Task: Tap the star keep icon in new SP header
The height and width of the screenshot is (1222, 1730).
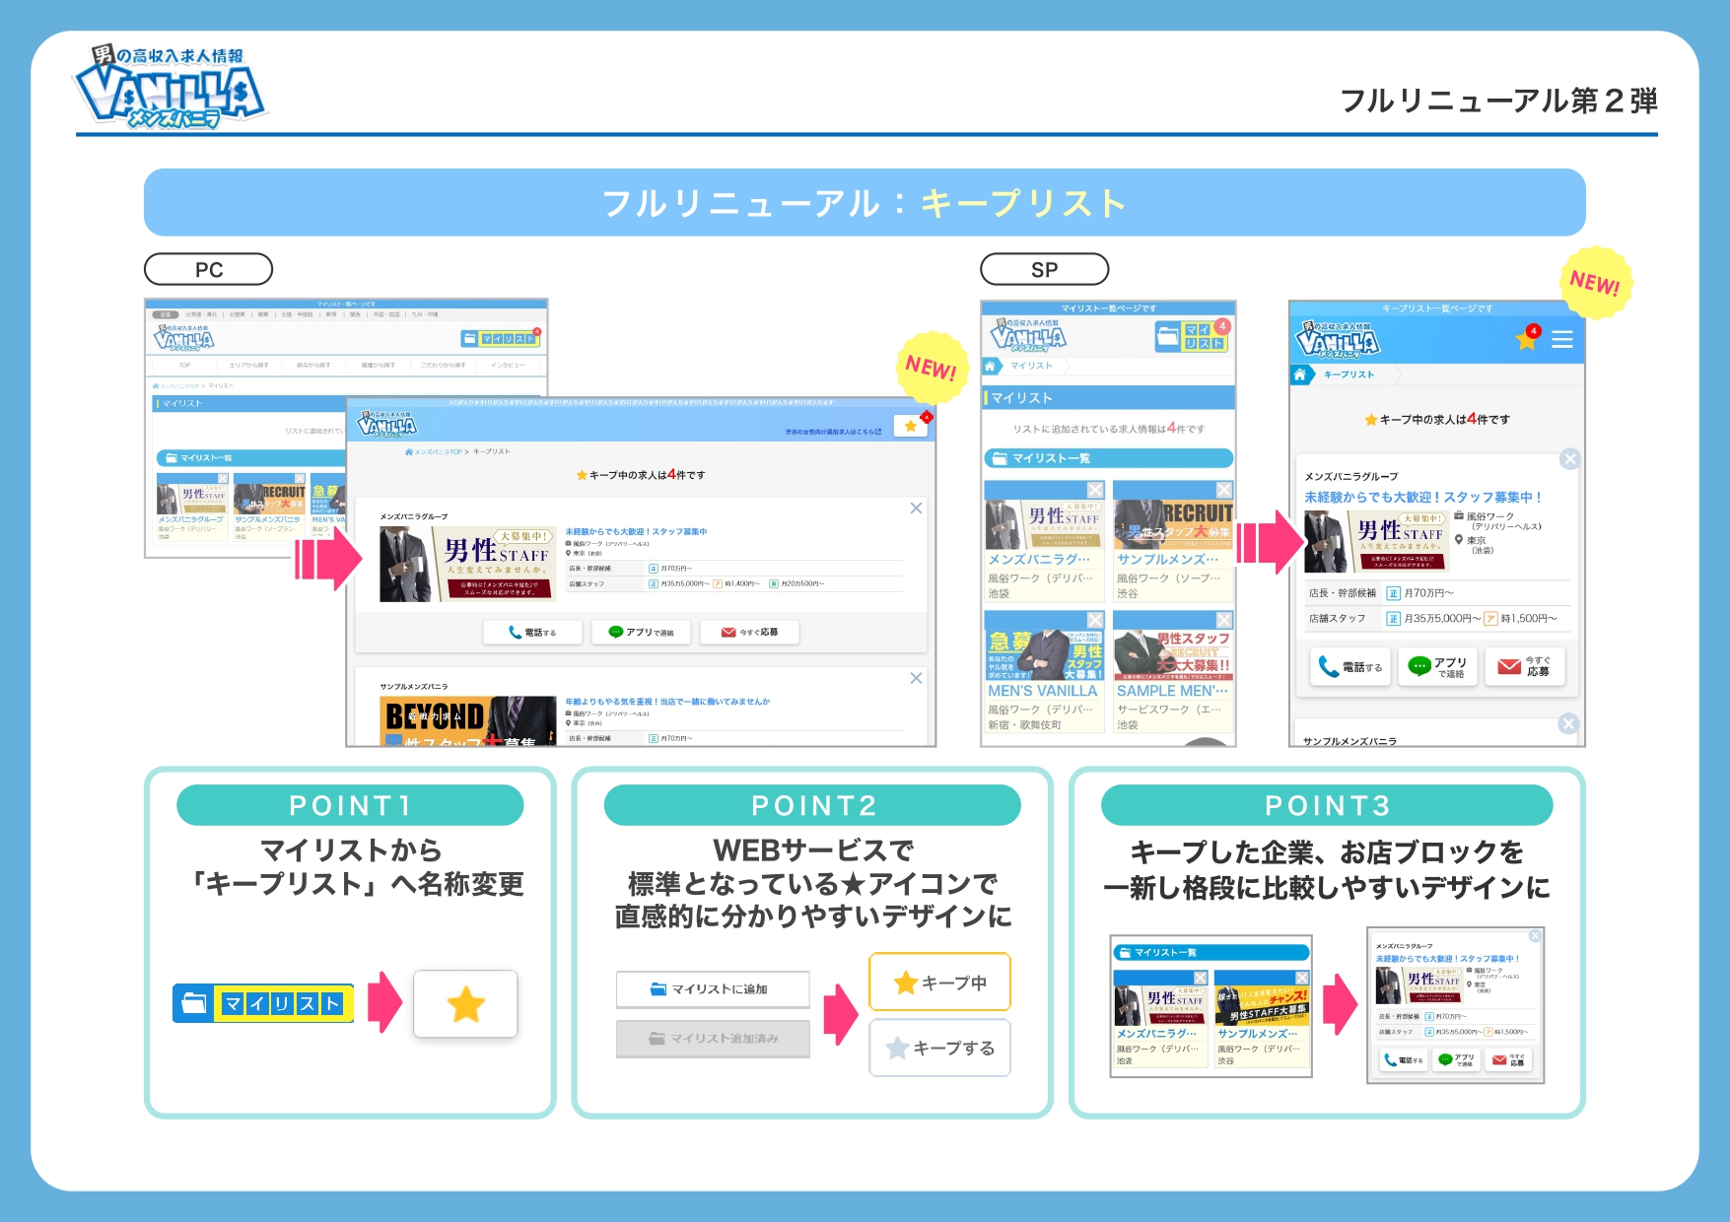Action: point(1527,340)
